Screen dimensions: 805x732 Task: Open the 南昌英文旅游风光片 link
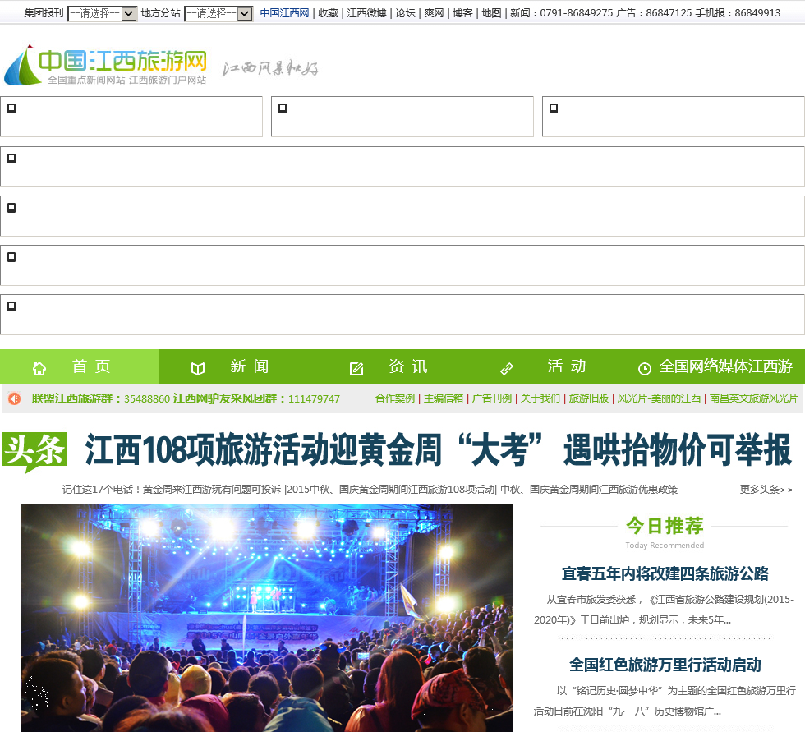(754, 398)
